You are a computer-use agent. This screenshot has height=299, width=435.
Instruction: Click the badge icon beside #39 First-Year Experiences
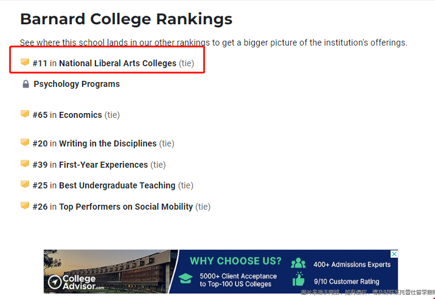(x=25, y=163)
